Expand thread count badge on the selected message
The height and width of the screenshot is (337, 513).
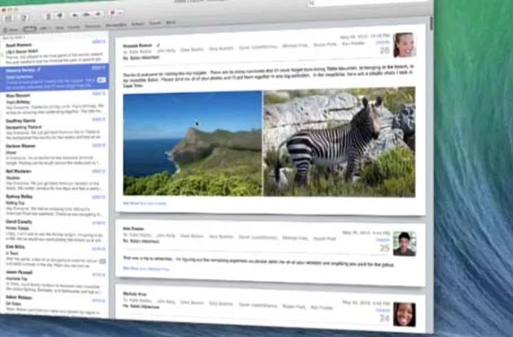[102, 80]
